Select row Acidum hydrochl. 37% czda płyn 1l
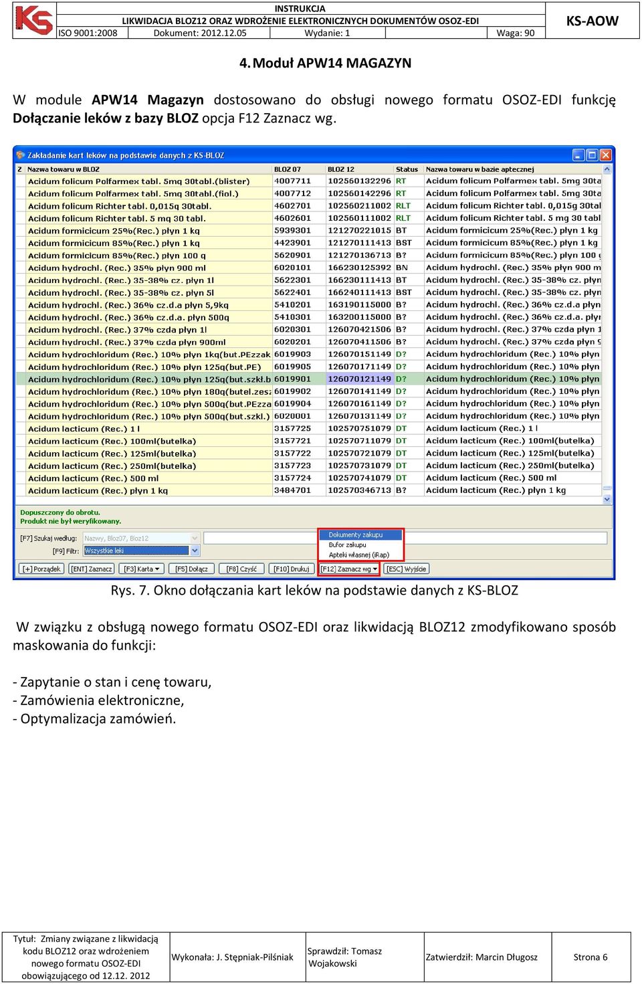642x984 pixels. pyautogui.click(x=308, y=330)
